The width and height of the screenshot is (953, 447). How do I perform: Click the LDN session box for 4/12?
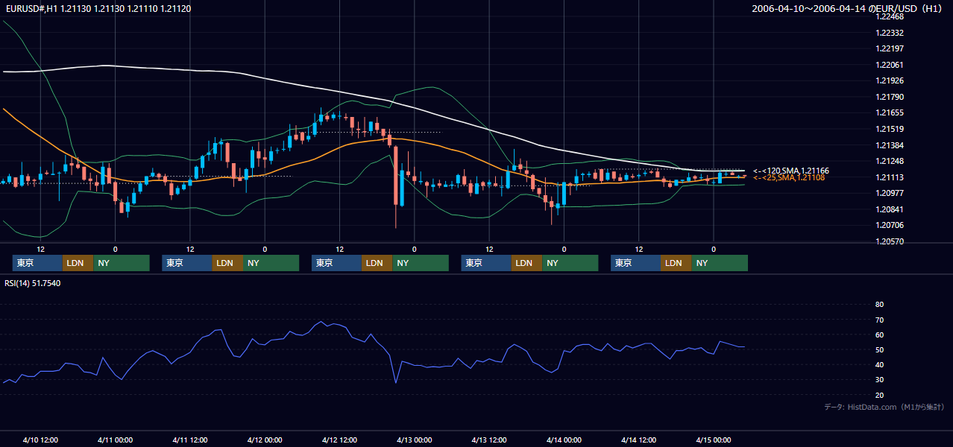(377, 263)
